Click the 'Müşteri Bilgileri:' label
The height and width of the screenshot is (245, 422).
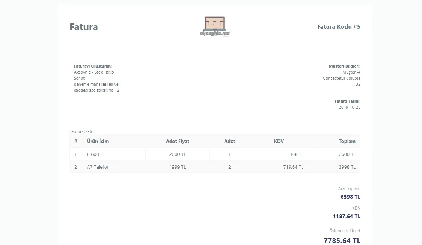click(345, 66)
